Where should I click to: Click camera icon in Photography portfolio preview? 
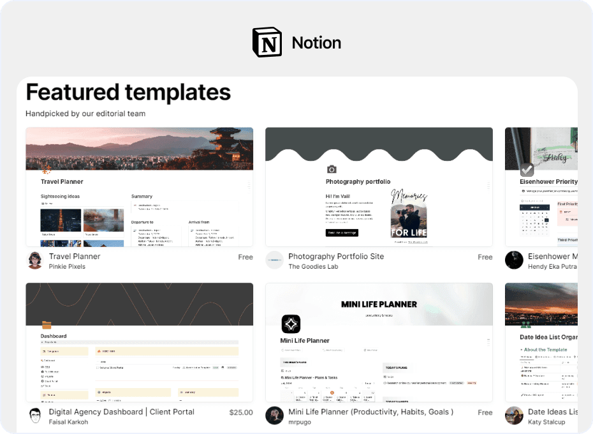pos(332,169)
